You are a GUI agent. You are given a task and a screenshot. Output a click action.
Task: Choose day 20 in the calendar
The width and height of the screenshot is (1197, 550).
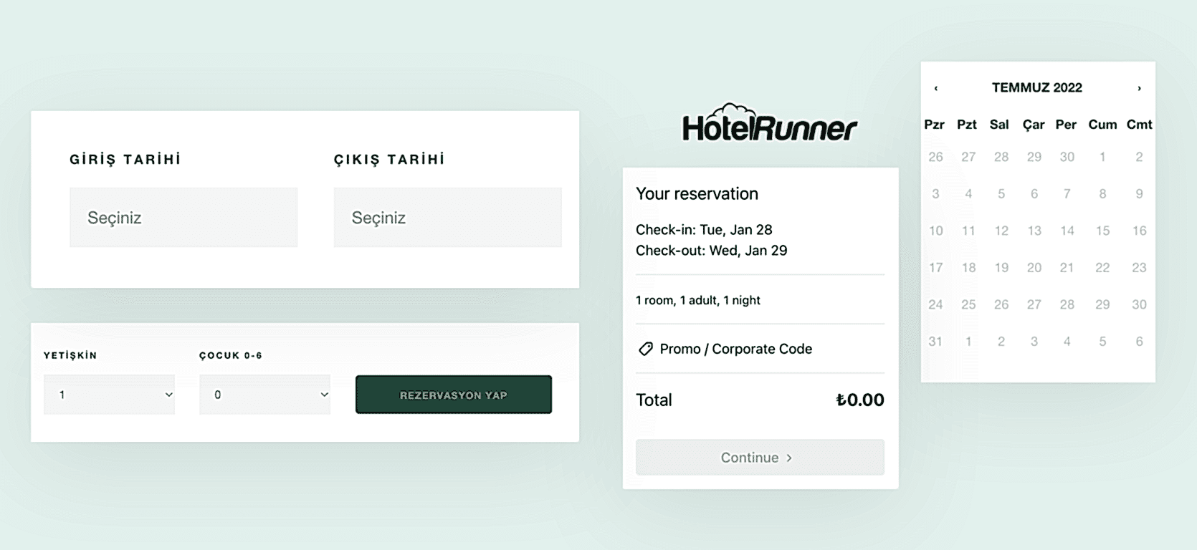pos(1034,268)
